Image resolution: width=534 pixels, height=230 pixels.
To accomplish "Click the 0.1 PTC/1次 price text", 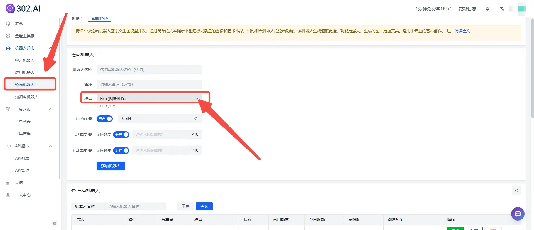I will click(x=106, y=106).
